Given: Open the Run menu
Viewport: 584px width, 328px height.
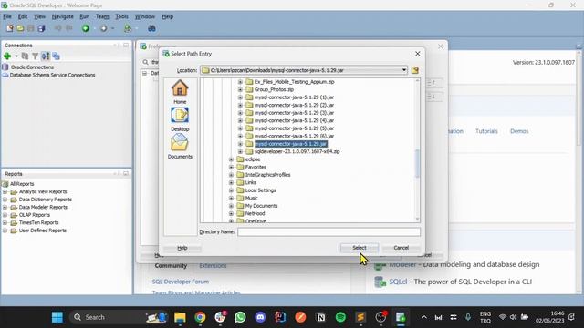Looking at the screenshot, I should 85,16.
